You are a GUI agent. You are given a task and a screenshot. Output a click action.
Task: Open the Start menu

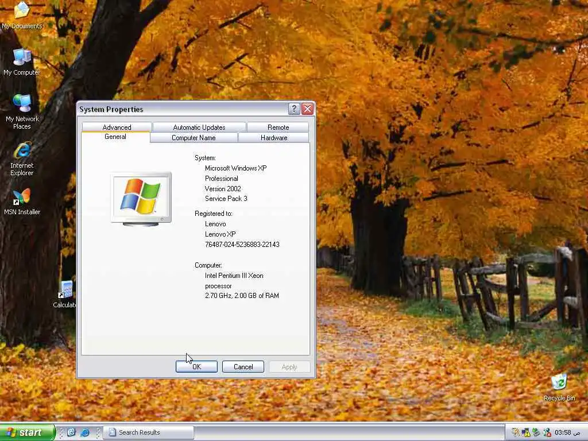point(27,432)
